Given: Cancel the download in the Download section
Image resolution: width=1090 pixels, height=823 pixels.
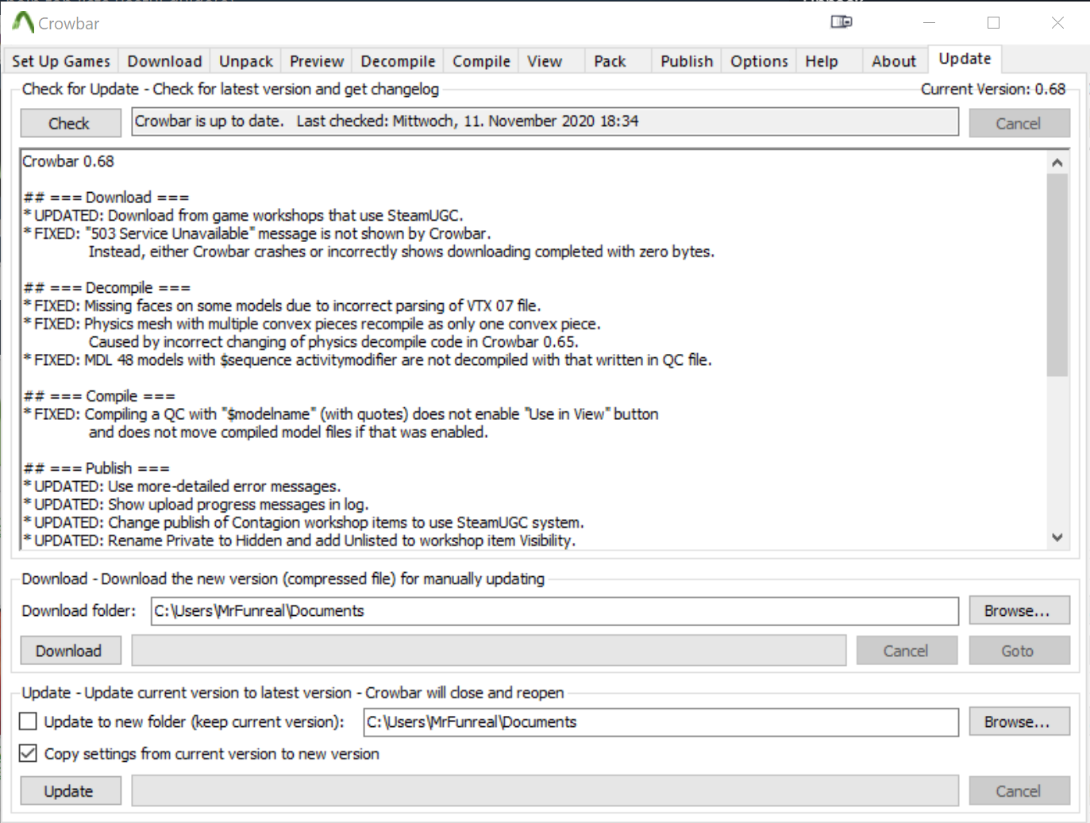Looking at the screenshot, I should click(907, 651).
